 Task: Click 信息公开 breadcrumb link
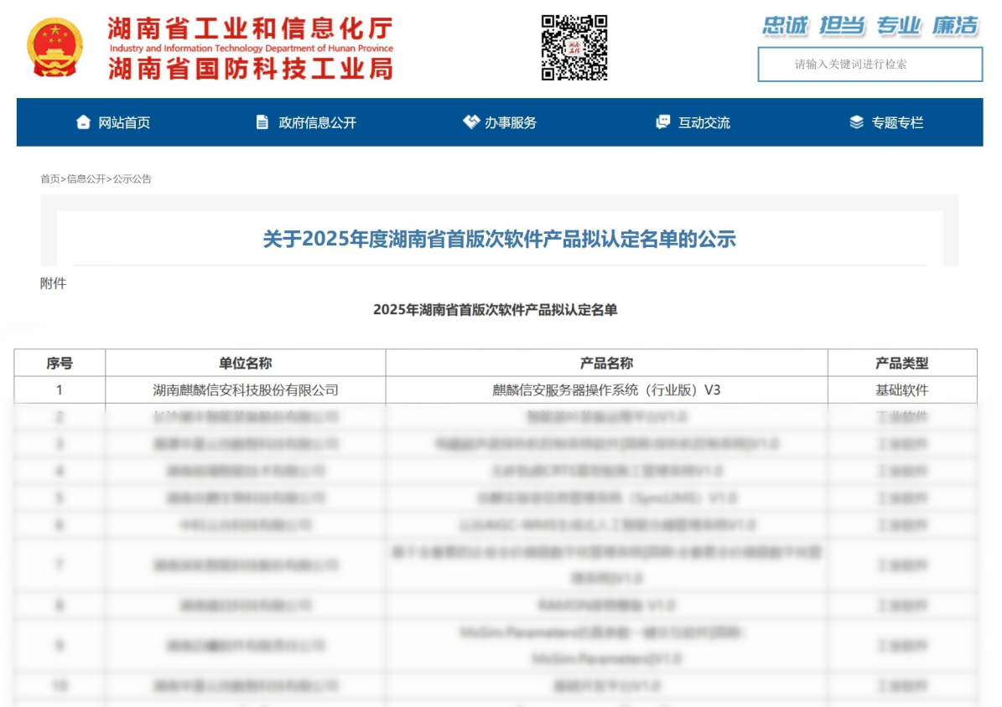tap(86, 179)
